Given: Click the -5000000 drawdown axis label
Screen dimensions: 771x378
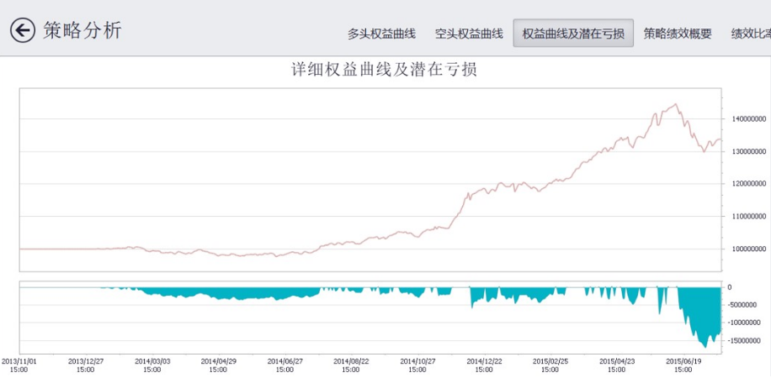Looking at the screenshot, I should (x=745, y=305).
